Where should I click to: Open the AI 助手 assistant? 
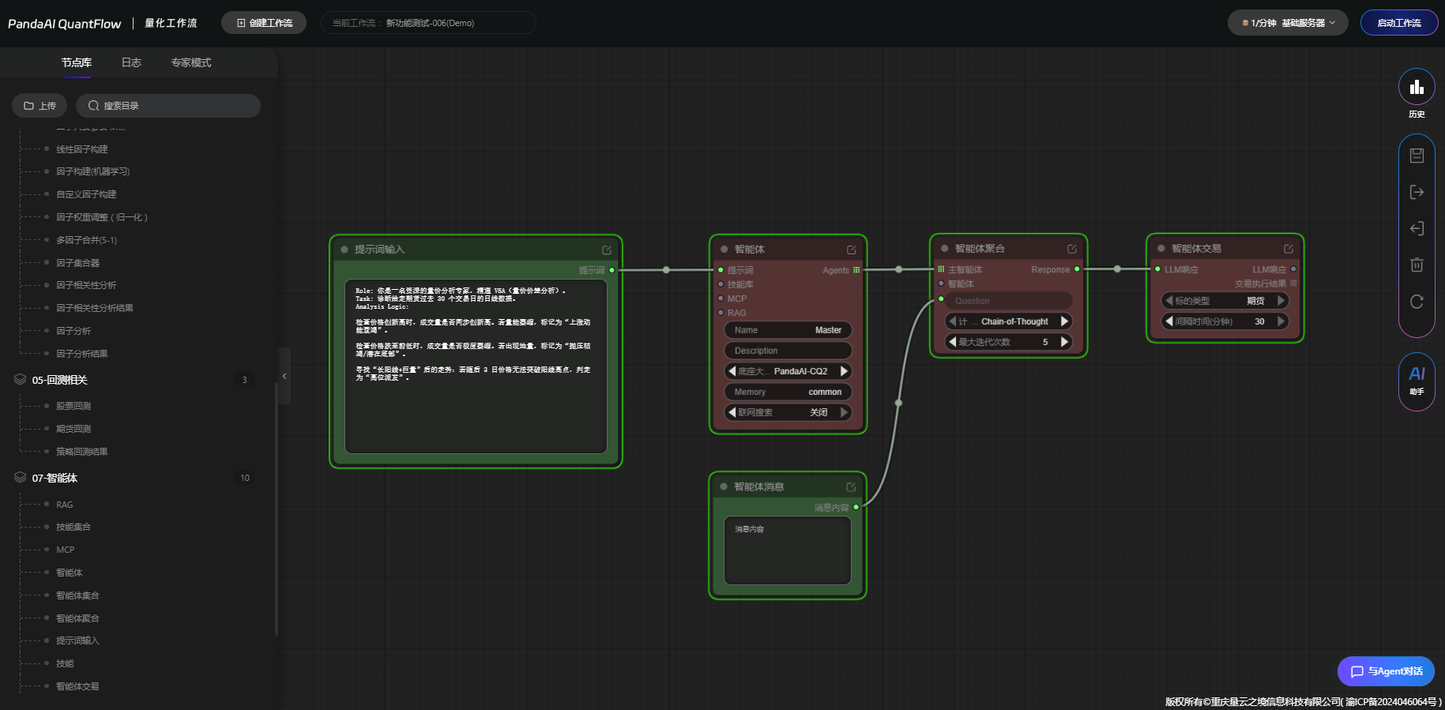1417,381
